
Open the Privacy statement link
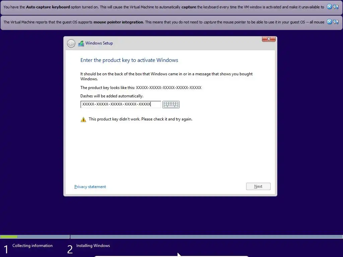point(90,187)
